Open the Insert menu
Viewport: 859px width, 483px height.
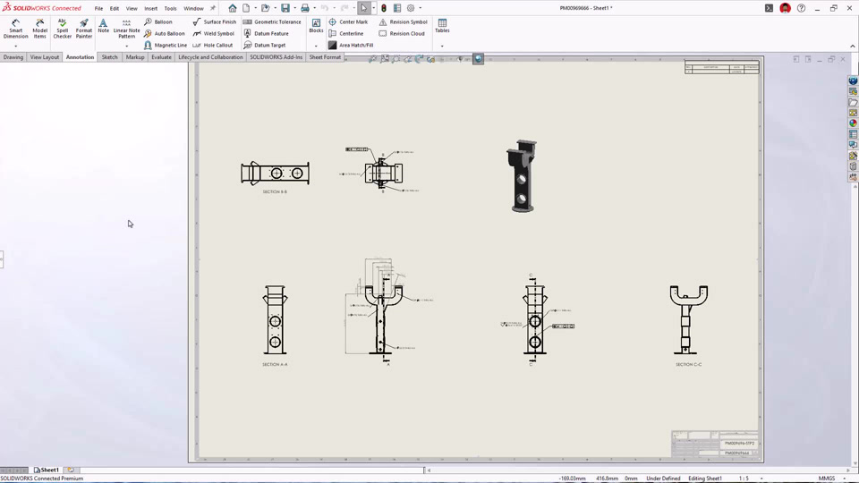pyautogui.click(x=150, y=8)
